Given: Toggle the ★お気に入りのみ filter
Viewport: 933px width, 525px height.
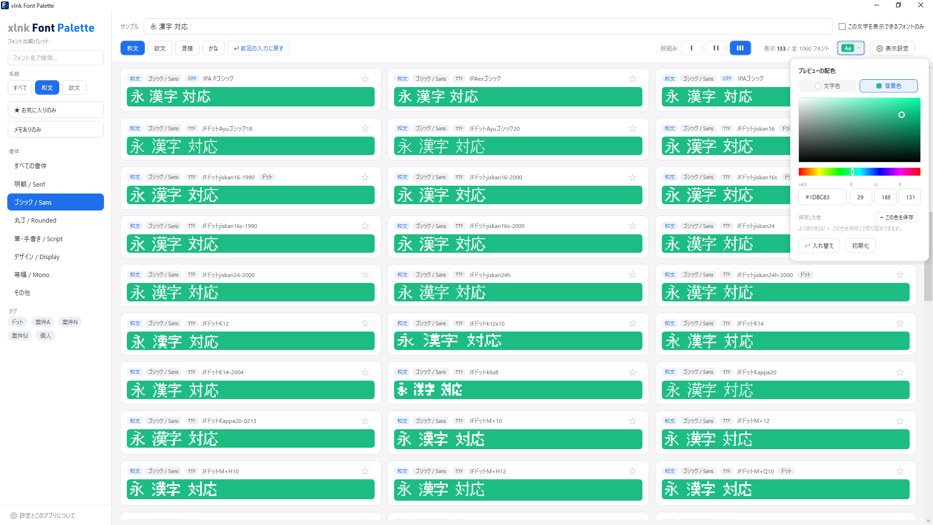Looking at the screenshot, I should tap(55, 110).
